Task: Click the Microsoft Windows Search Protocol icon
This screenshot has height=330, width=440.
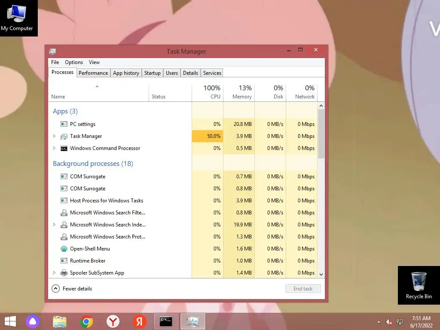Action: (x=64, y=237)
